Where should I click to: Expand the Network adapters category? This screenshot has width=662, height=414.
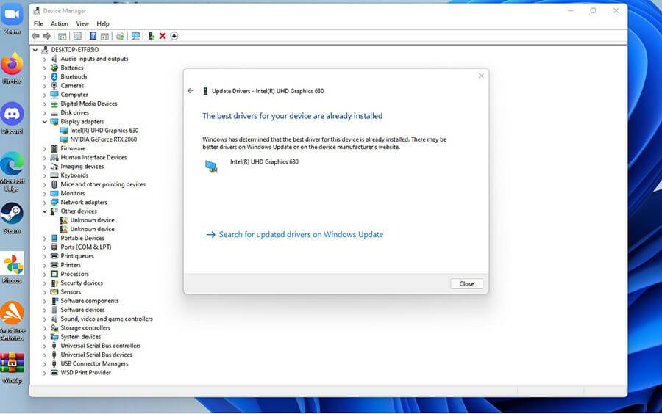point(45,203)
